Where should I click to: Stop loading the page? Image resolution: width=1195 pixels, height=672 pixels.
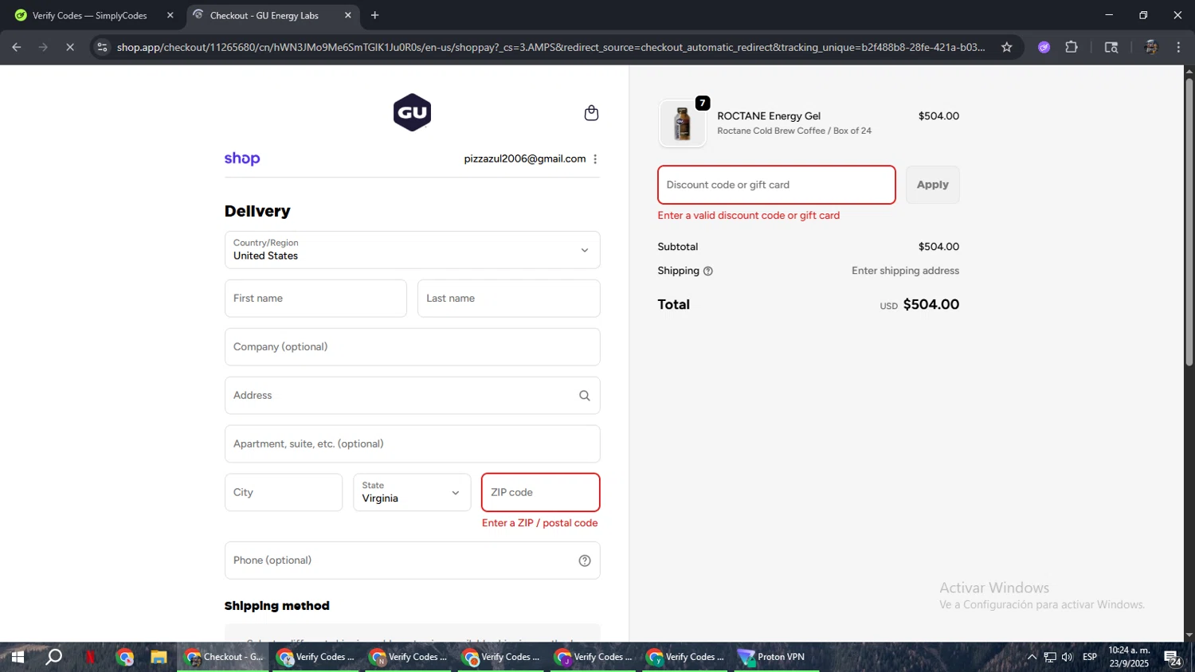coord(70,48)
